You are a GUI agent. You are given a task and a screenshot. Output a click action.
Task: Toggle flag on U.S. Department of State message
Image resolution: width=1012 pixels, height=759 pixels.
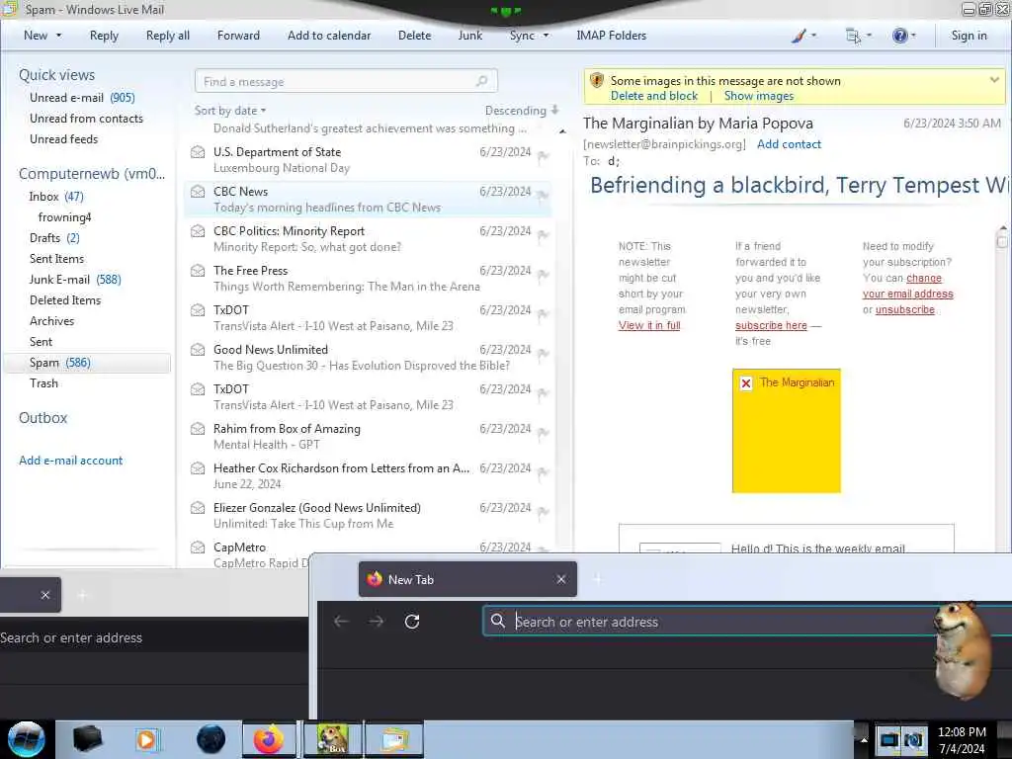[543, 155]
